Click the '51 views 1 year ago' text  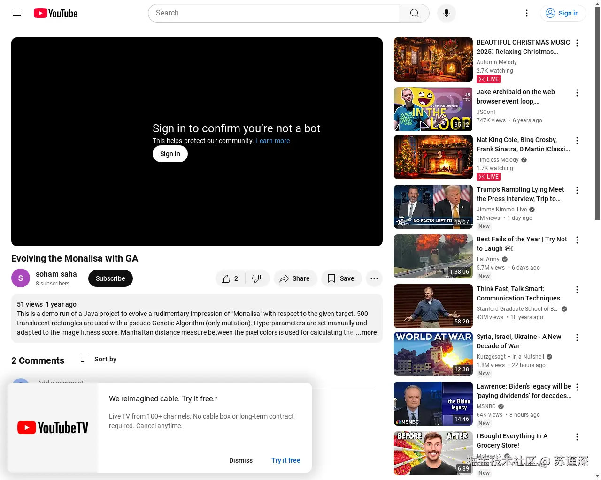pos(46,304)
